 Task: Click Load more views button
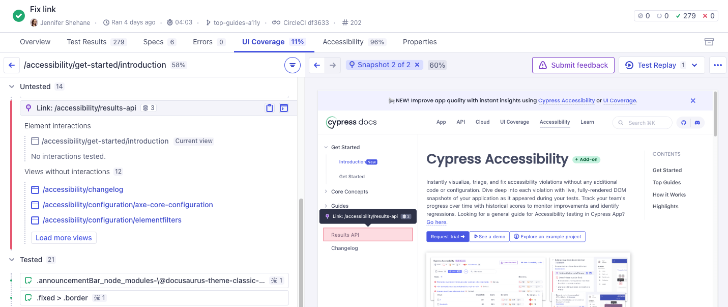[x=64, y=238]
